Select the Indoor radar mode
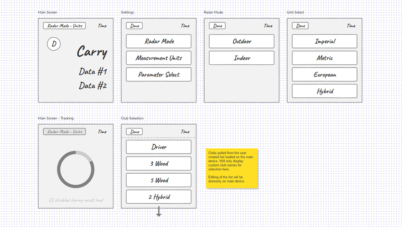Image resolution: width=403 pixels, height=227 pixels. point(241,58)
